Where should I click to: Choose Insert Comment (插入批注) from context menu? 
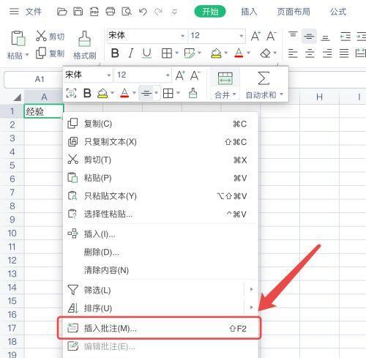point(159,328)
